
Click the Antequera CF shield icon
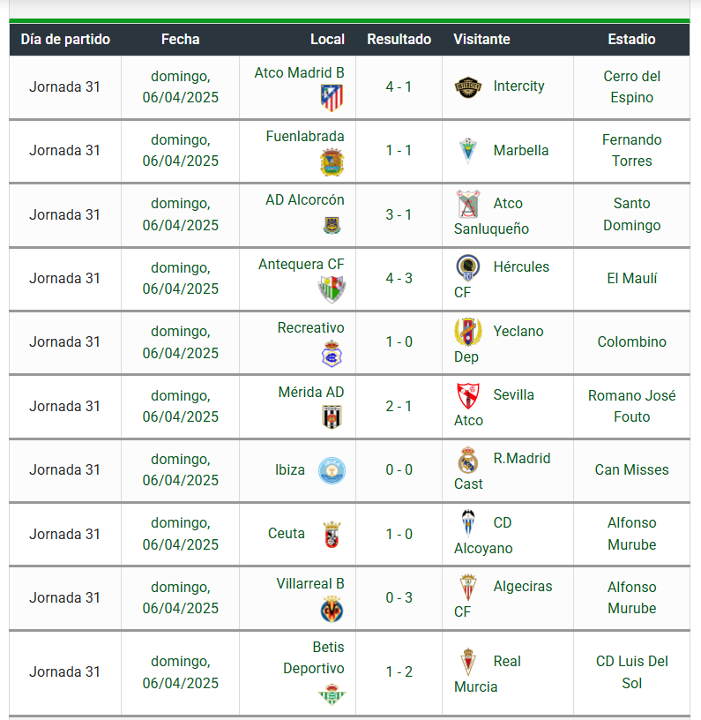(x=332, y=289)
